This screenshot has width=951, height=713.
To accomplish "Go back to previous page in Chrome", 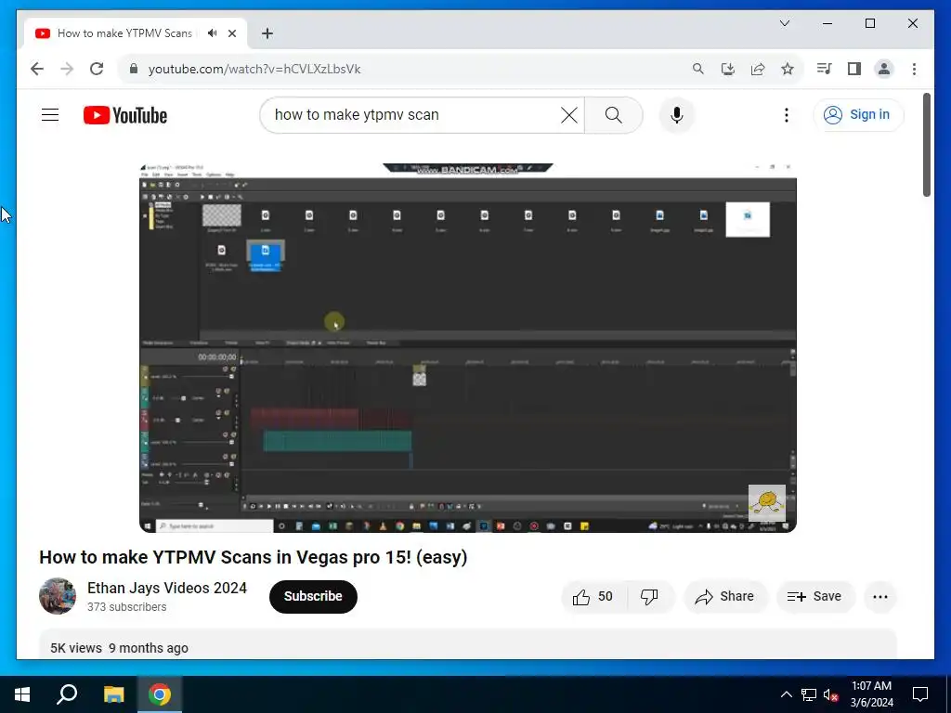I will [x=37, y=69].
